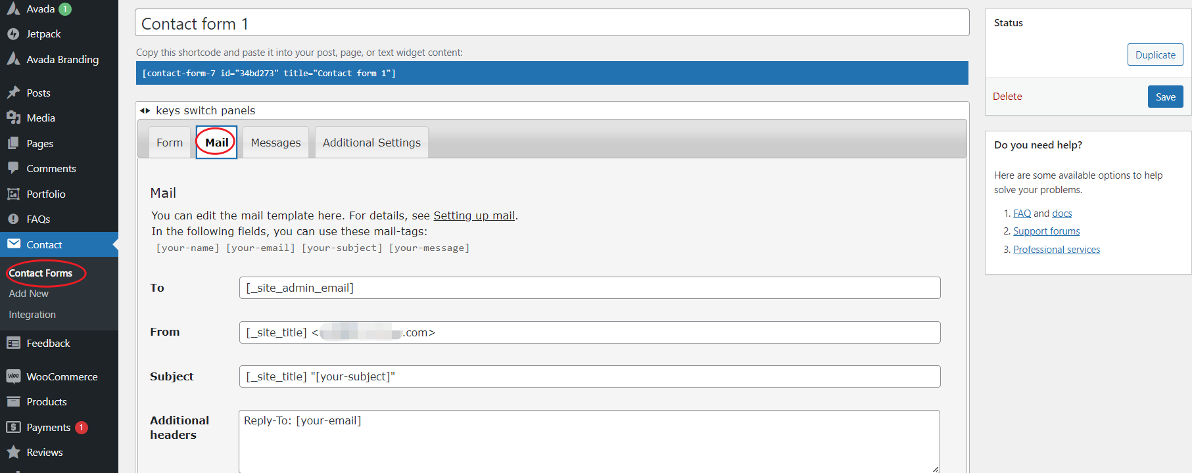Screen dimensions: 1192x473
Task: Switch to the Form tab
Action: [x=170, y=143]
